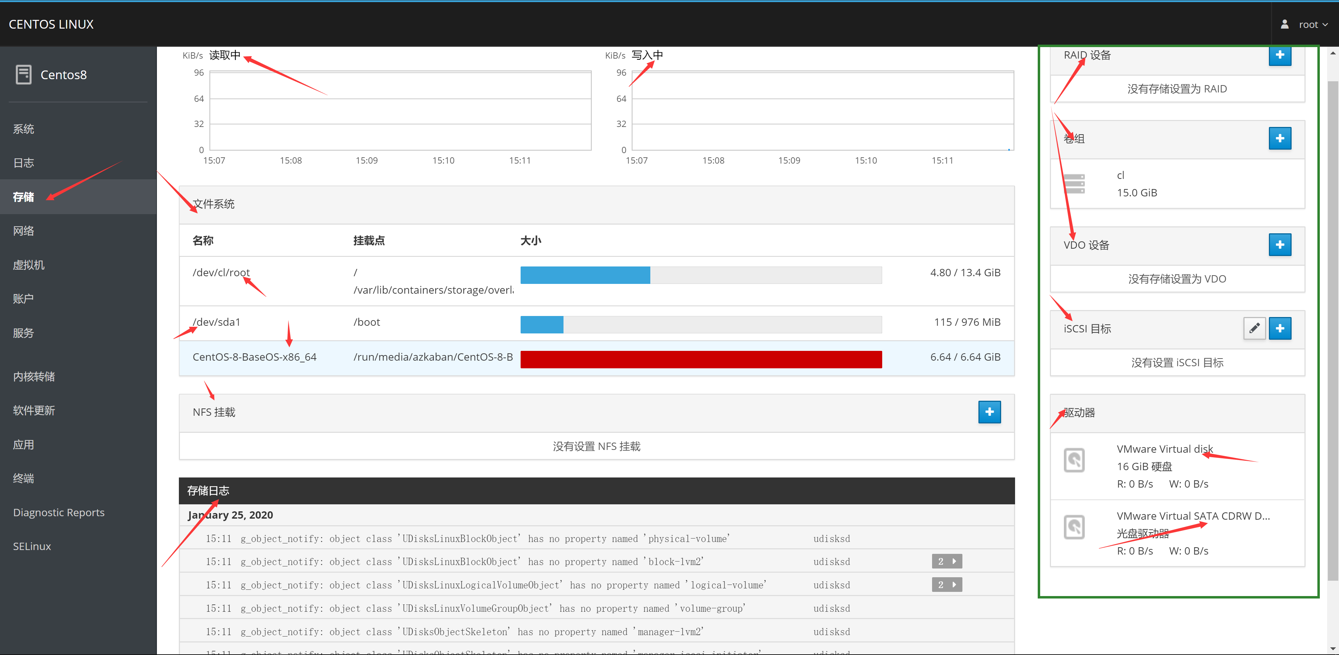Create a new volume group with plus button
The width and height of the screenshot is (1339, 655).
[1280, 138]
